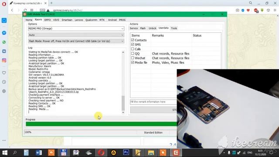Go back with the browser back arrow
Viewport: 279px width, 157px height.
pyautogui.click(x=12, y=10)
